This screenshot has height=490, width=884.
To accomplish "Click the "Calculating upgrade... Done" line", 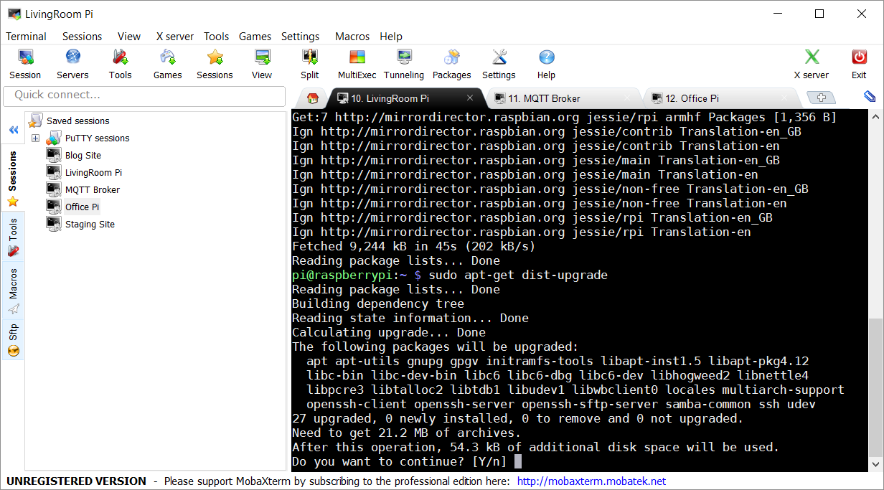I will coord(389,332).
